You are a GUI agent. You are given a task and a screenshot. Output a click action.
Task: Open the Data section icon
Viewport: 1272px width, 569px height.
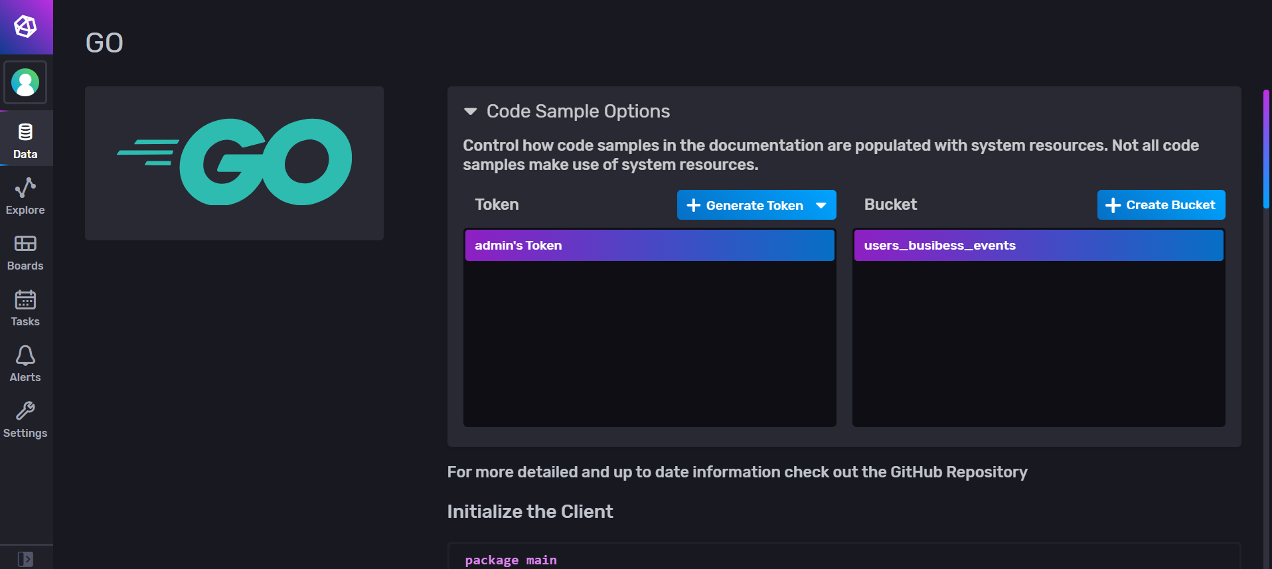pos(25,132)
